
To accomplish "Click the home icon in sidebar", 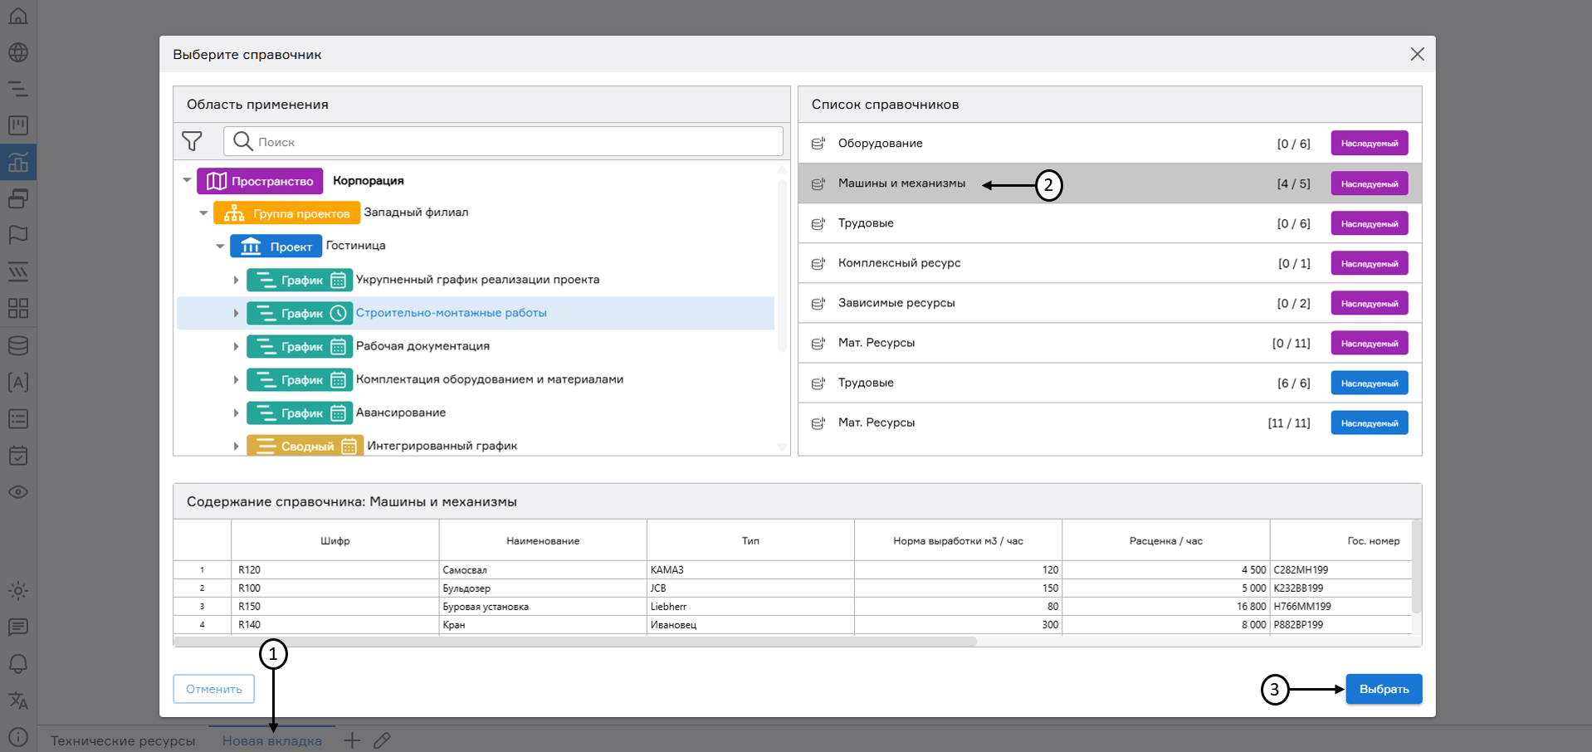I will [18, 16].
